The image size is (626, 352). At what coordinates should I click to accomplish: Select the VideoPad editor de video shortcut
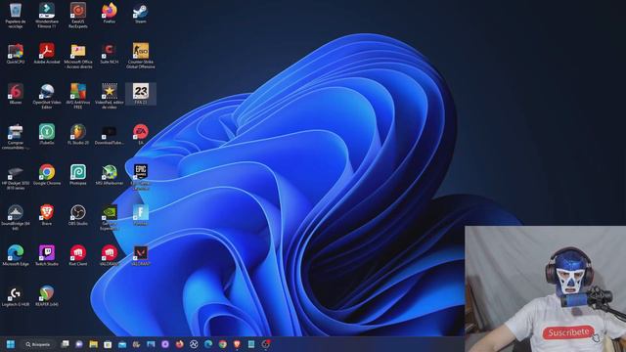tap(109, 96)
